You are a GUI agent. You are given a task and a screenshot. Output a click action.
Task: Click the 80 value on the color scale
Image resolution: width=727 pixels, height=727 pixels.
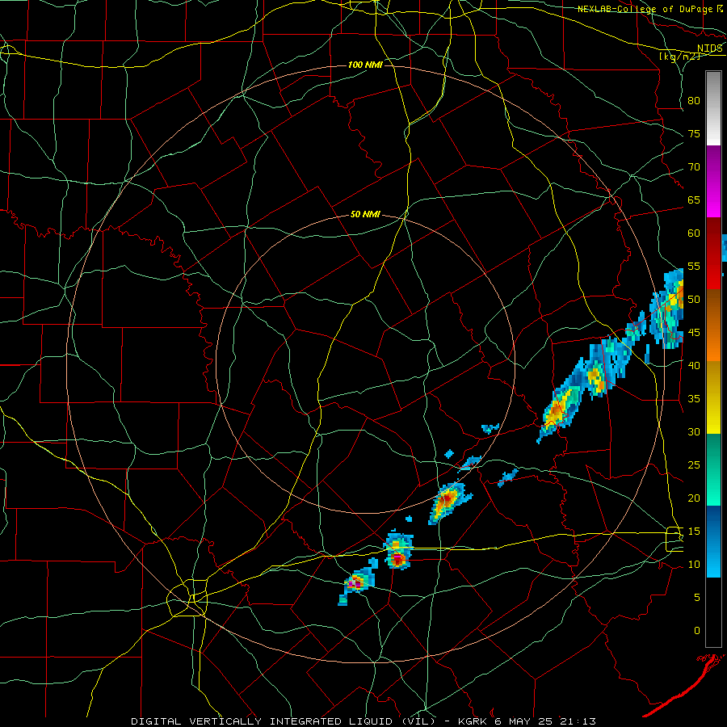[694, 101]
